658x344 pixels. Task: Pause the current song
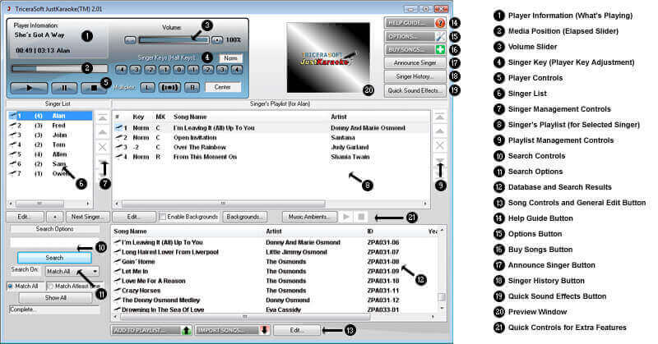click(x=64, y=88)
